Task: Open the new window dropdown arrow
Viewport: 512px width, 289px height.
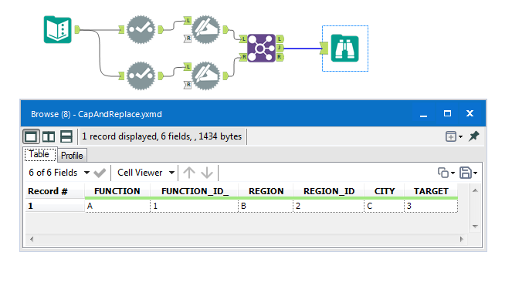Action: pos(460,136)
